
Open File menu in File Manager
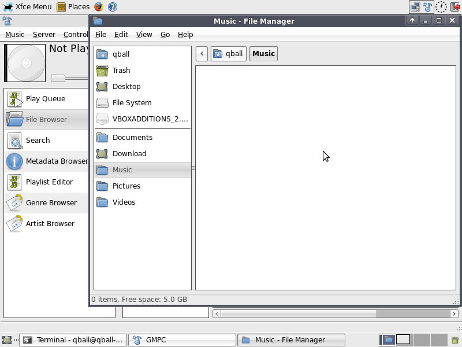click(x=100, y=35)
